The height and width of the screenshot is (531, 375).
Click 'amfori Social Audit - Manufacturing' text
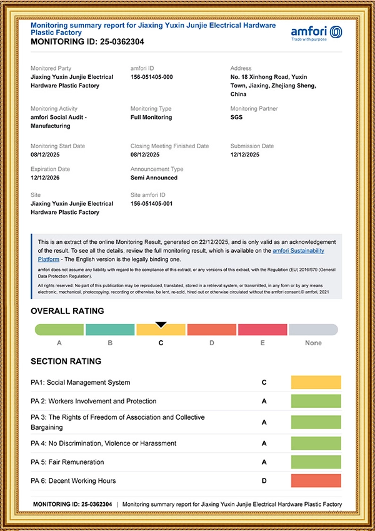59,121
